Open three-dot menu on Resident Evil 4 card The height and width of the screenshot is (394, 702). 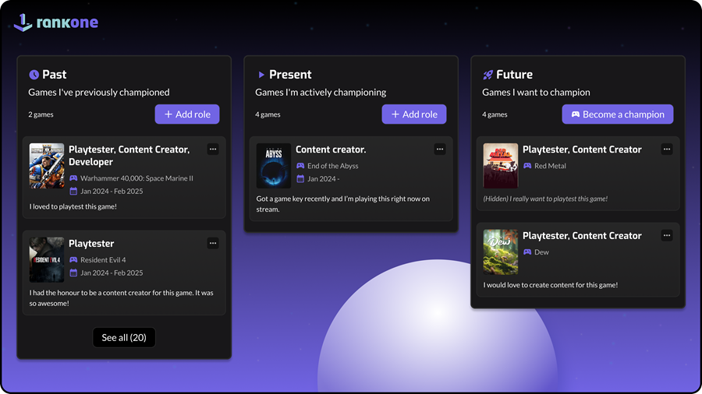click(x=213, y=244)
